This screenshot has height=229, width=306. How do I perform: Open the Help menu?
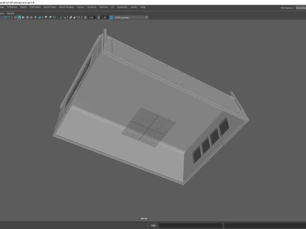(143, 7)
